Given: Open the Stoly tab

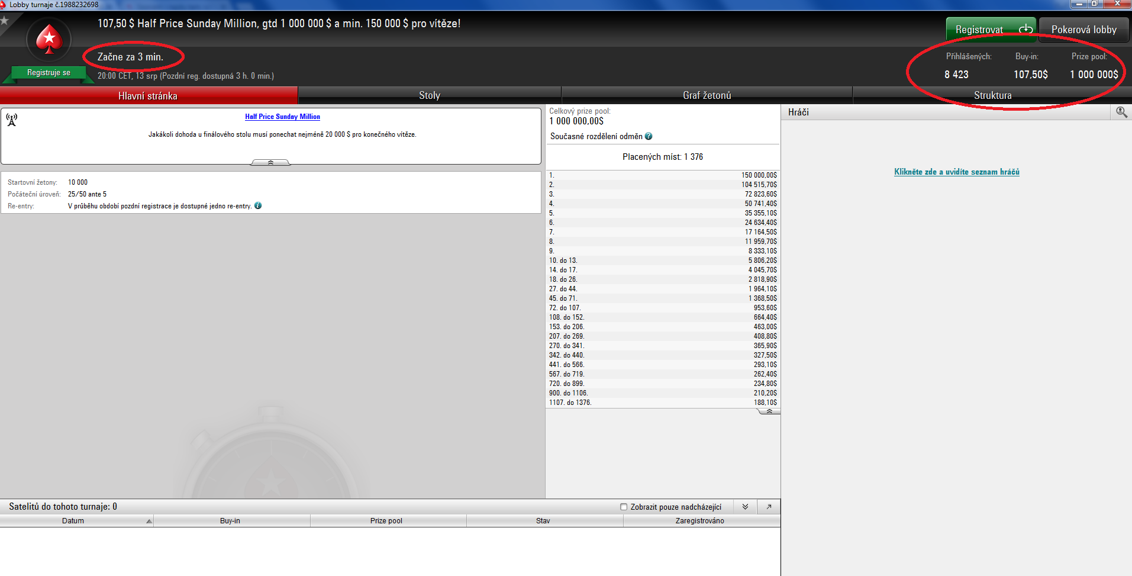Looking at the screenshot, I should (430, 95).
